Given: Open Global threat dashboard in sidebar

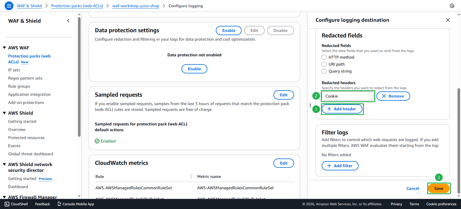Looking at the screenshot, I should (31, 154).
